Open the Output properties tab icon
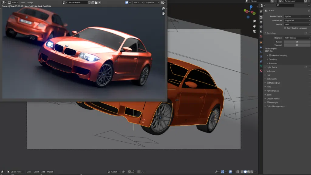 tap(261, 22)
